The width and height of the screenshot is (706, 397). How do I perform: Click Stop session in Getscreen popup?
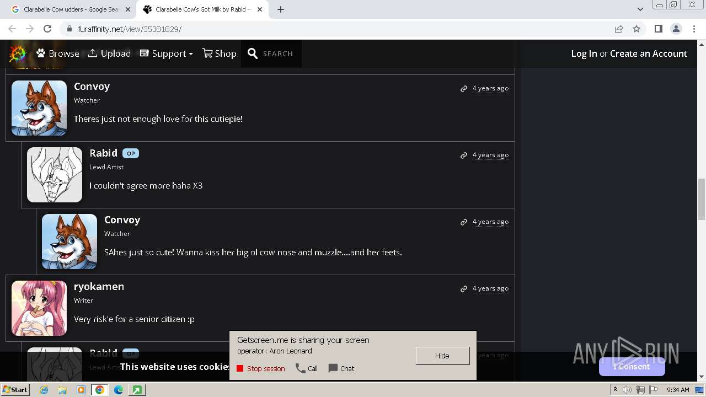pyautogui.click(x=261, y=368)
